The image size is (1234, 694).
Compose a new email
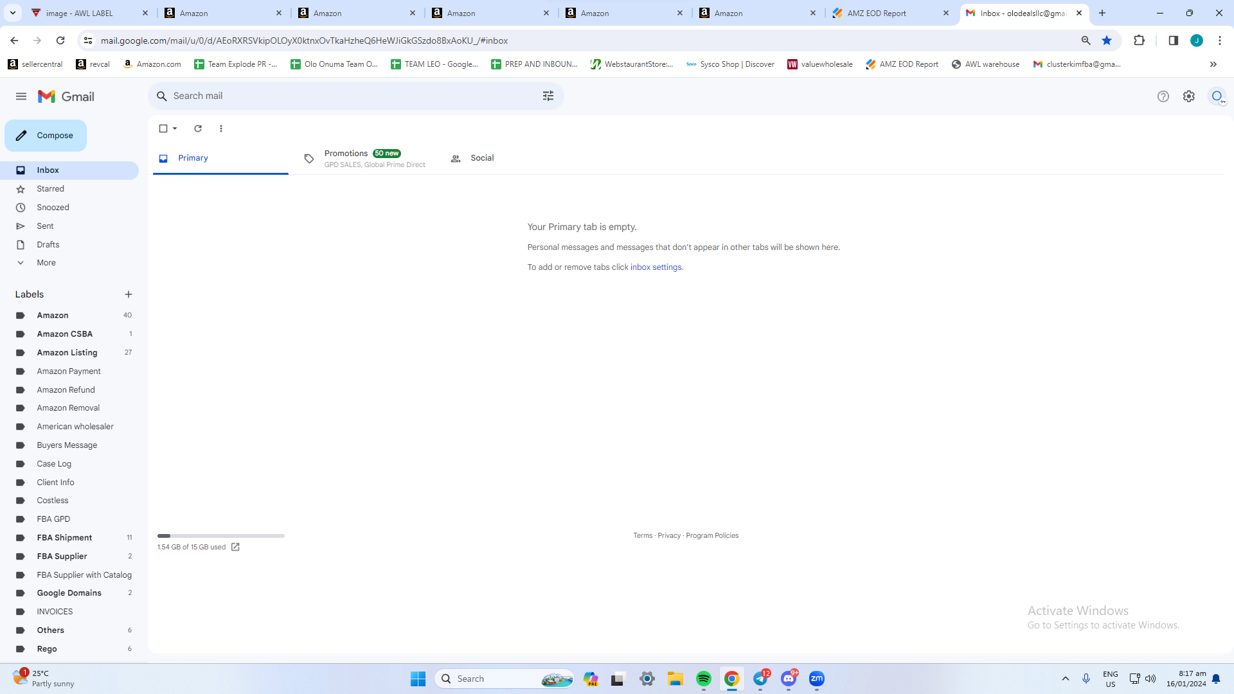click(x=46, y=136)
